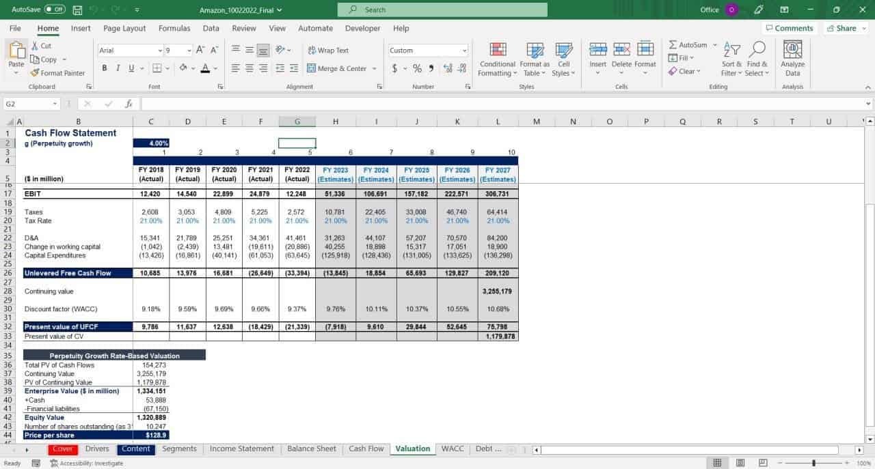Expand the formula bar chevron
This screenshot has height=469, width=875.
tap(869, 104)
